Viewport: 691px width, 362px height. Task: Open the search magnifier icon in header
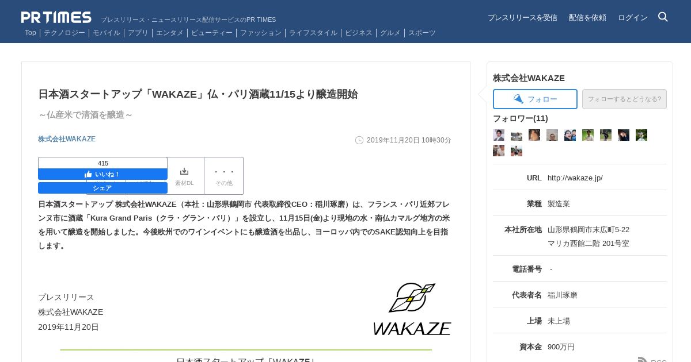click(663, 17)
